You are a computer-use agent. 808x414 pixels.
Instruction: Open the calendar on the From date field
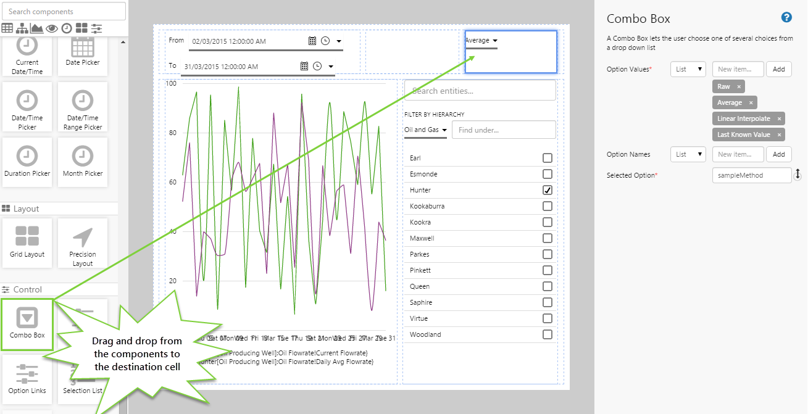coord(312,41)
